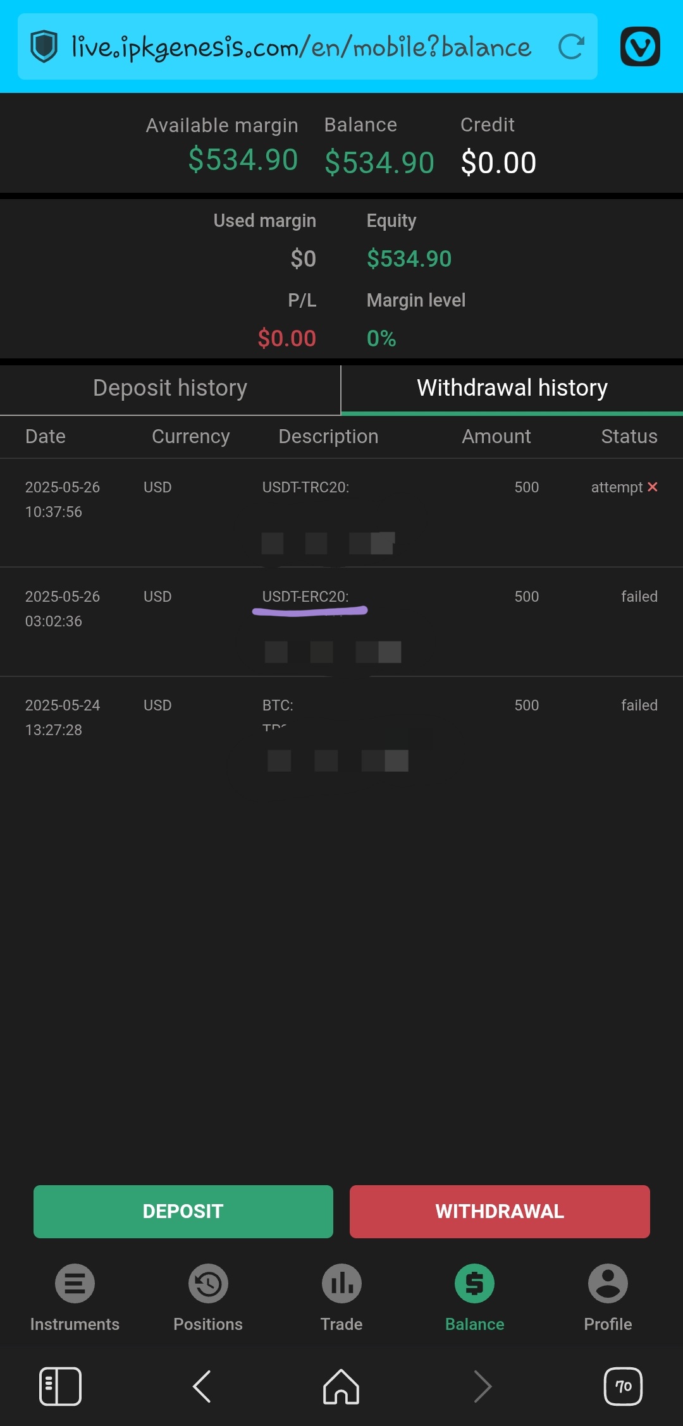Open the Profile page icon

(608, 1284)
